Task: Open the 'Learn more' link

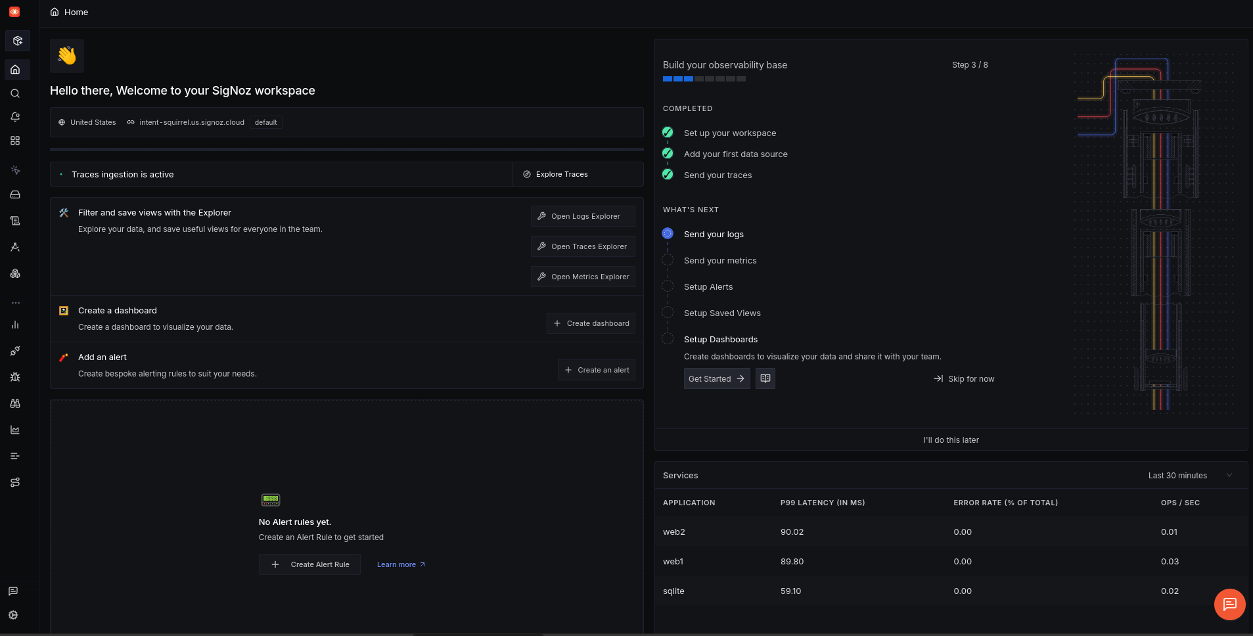Action: pyautogui.click(x=397, y=564)
